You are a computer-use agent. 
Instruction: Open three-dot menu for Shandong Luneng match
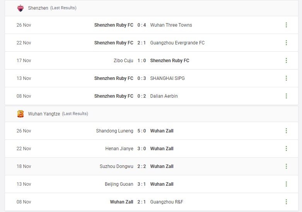click(286, 131)
